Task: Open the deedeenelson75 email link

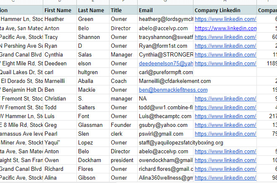Action: pos(166,63)
